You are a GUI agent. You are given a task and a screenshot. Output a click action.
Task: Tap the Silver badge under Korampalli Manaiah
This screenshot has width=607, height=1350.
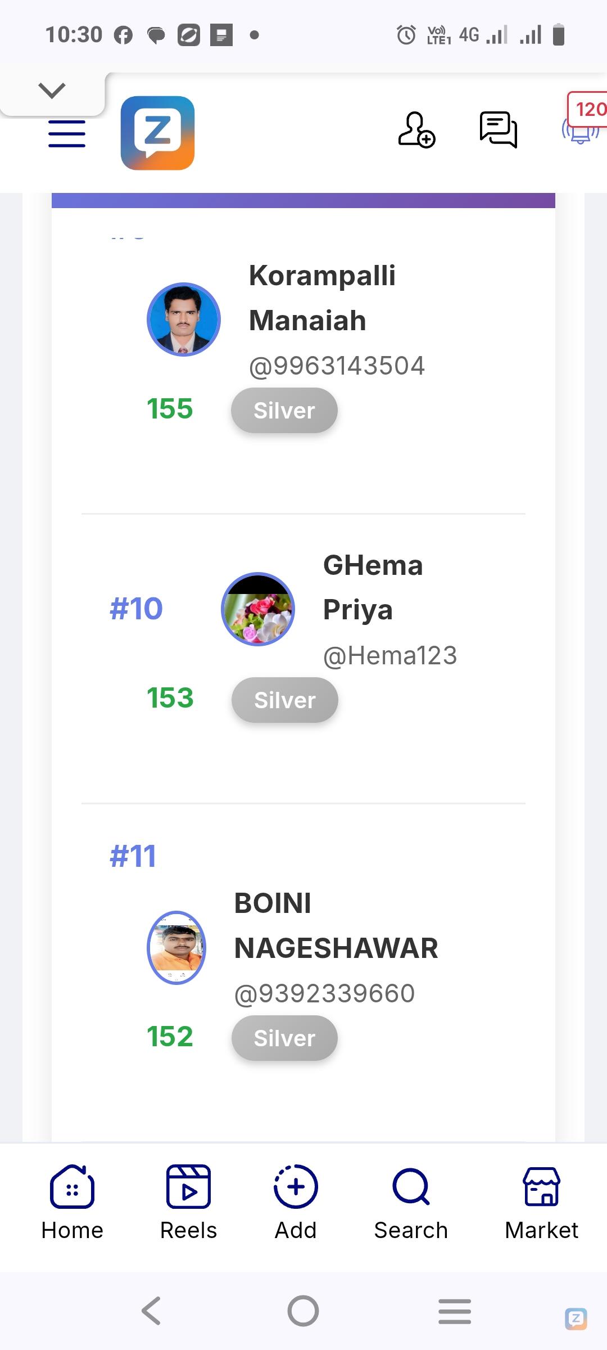(x=284, y=411)
